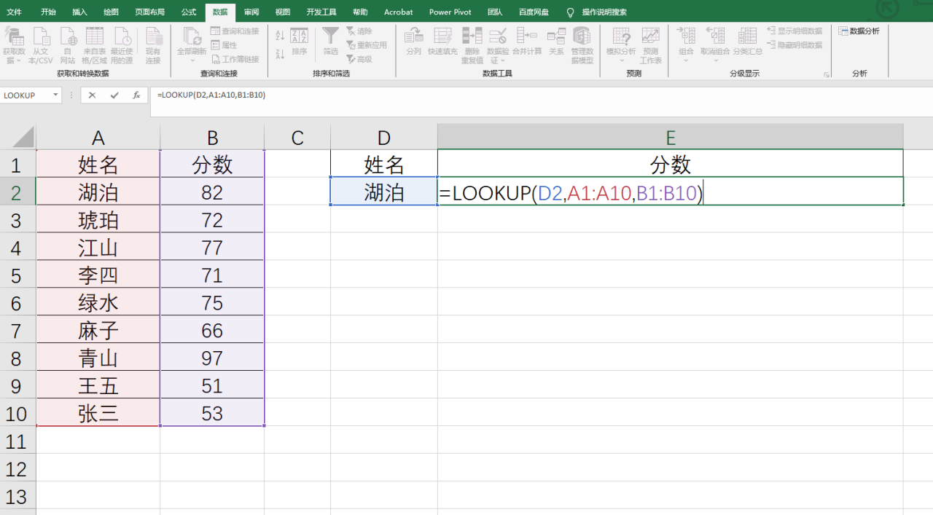Click the 自网站 data source icon
The image size is (933, 515).
(x=68, y=45)
